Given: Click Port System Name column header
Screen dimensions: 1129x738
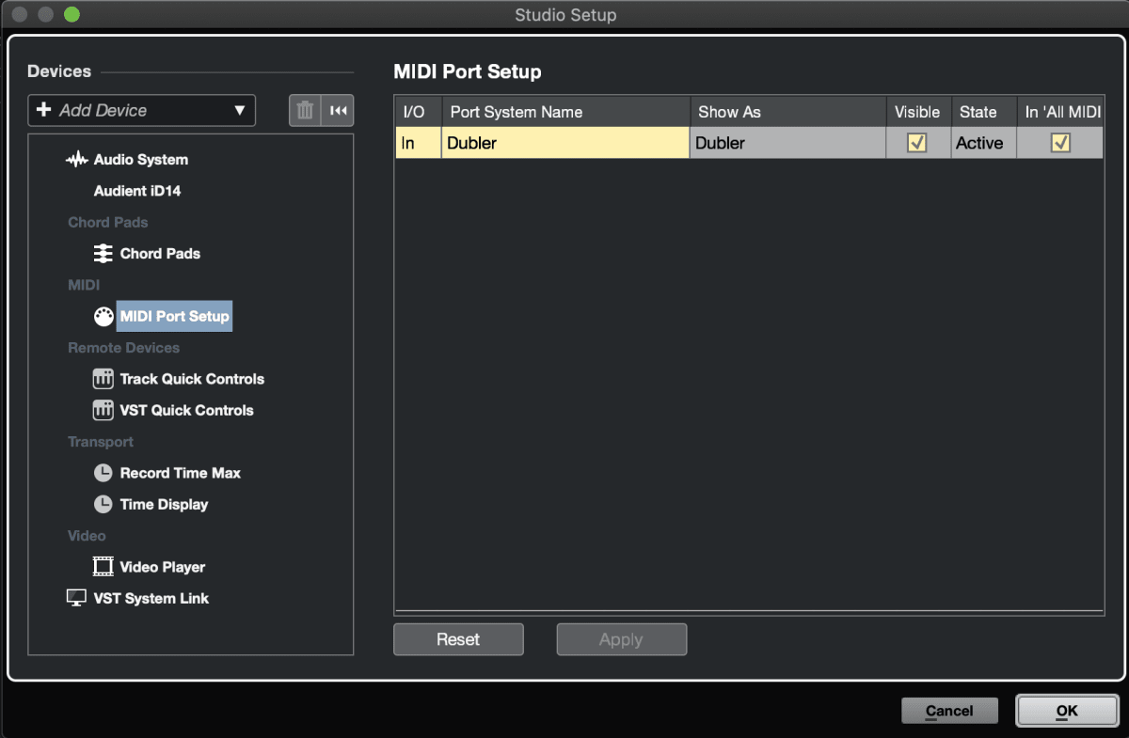Looking at the screenshot, I should 565,112.
